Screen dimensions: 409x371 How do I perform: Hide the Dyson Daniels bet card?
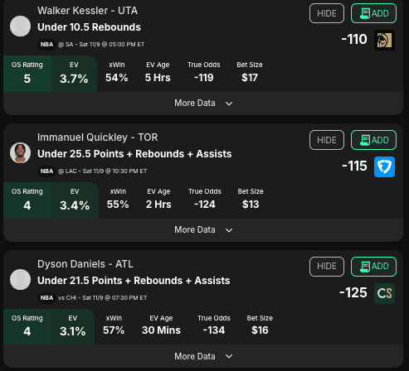(x=327, y=267)
